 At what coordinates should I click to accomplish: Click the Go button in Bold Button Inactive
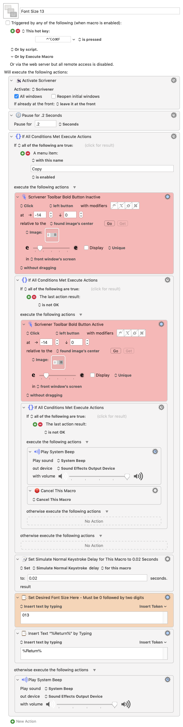pyautogui.click(x=110, y=224)
